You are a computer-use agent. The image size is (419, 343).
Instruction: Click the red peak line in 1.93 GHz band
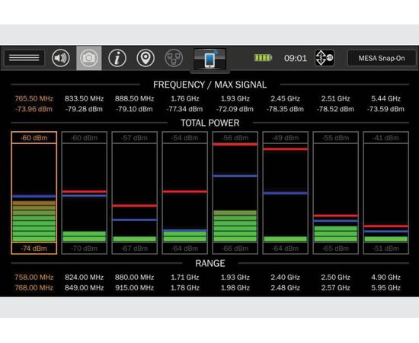(235, 144)
